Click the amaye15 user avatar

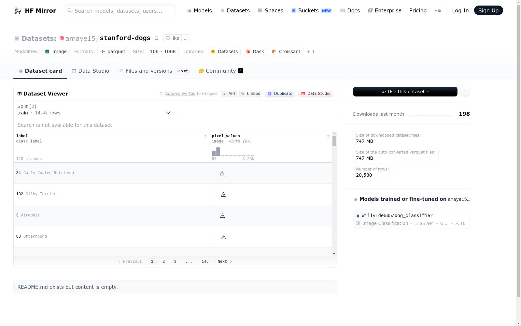[62, 38]
